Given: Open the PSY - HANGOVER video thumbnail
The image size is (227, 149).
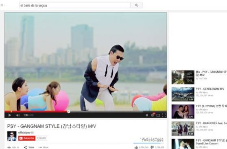Looking at the screenshot, I should 183,129.
